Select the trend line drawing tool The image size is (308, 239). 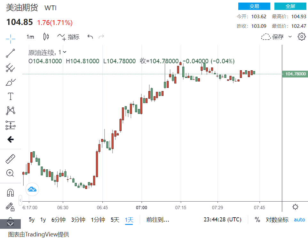pos(11,53)
